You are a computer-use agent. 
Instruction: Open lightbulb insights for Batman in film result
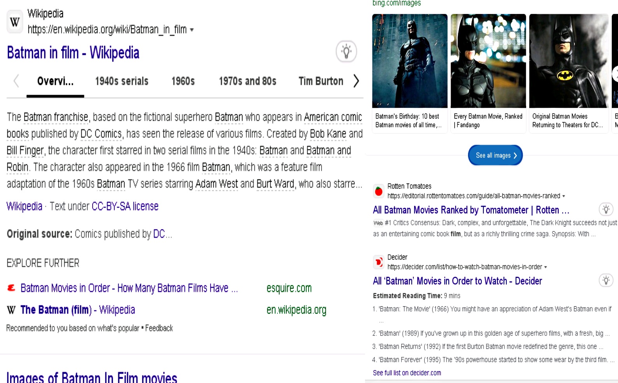(346, 51)
